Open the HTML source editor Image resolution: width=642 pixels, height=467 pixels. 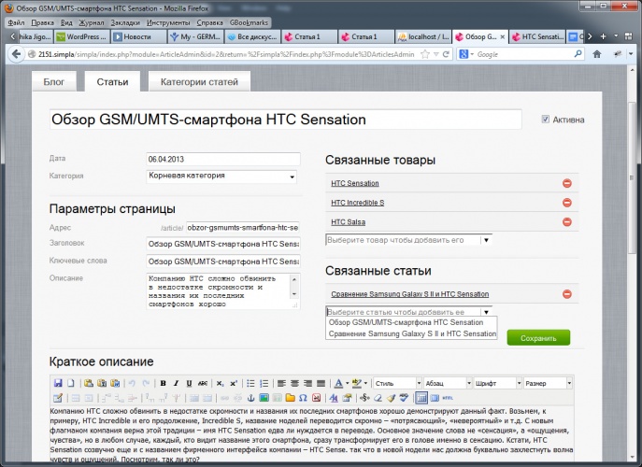[x=448, y=398]
